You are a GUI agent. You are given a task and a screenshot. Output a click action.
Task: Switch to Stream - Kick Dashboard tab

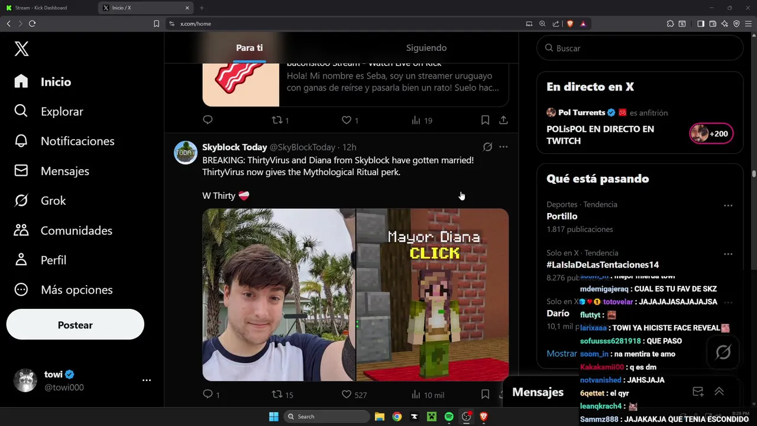48,8
